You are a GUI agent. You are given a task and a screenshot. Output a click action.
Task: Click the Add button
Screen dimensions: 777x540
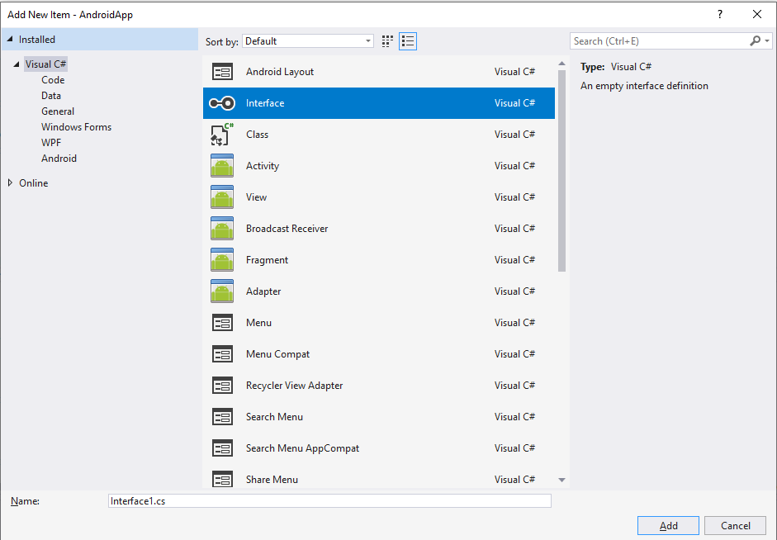[x=668, y=526]
